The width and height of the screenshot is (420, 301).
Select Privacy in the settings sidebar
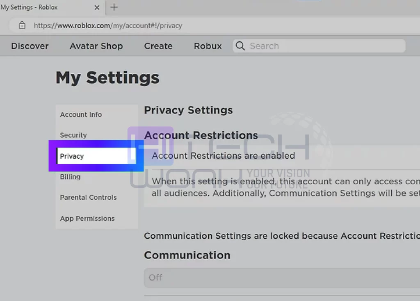(72, 156)
